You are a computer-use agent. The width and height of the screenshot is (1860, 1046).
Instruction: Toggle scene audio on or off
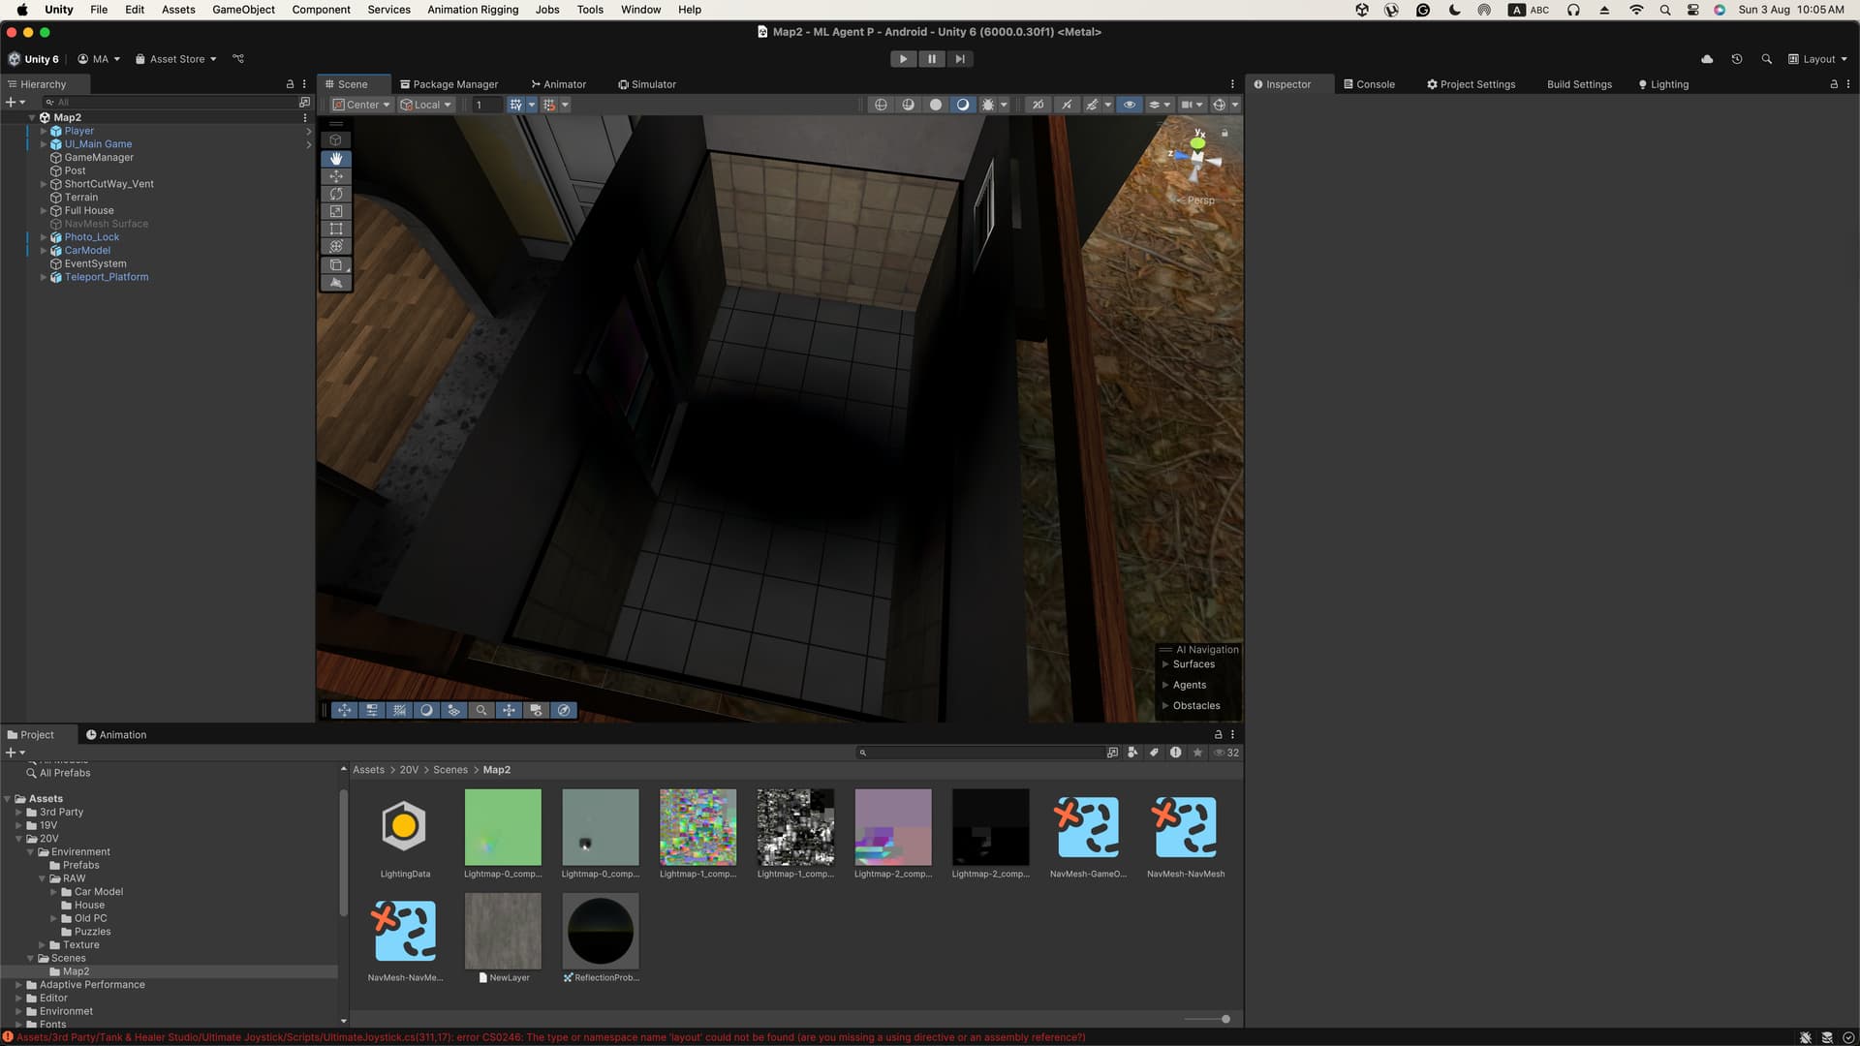click(x=1068, y=105)
